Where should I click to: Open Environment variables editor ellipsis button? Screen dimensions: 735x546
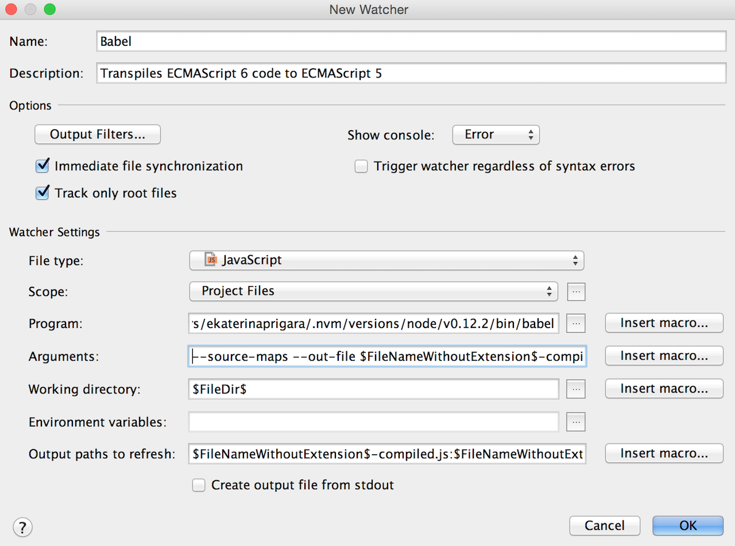tap(576, 422)
